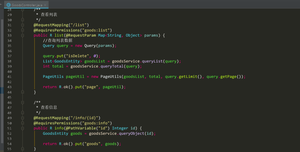Click the pageUtil variable declaration on line 41
Screen dimensions: 300x152
point(75,76)
